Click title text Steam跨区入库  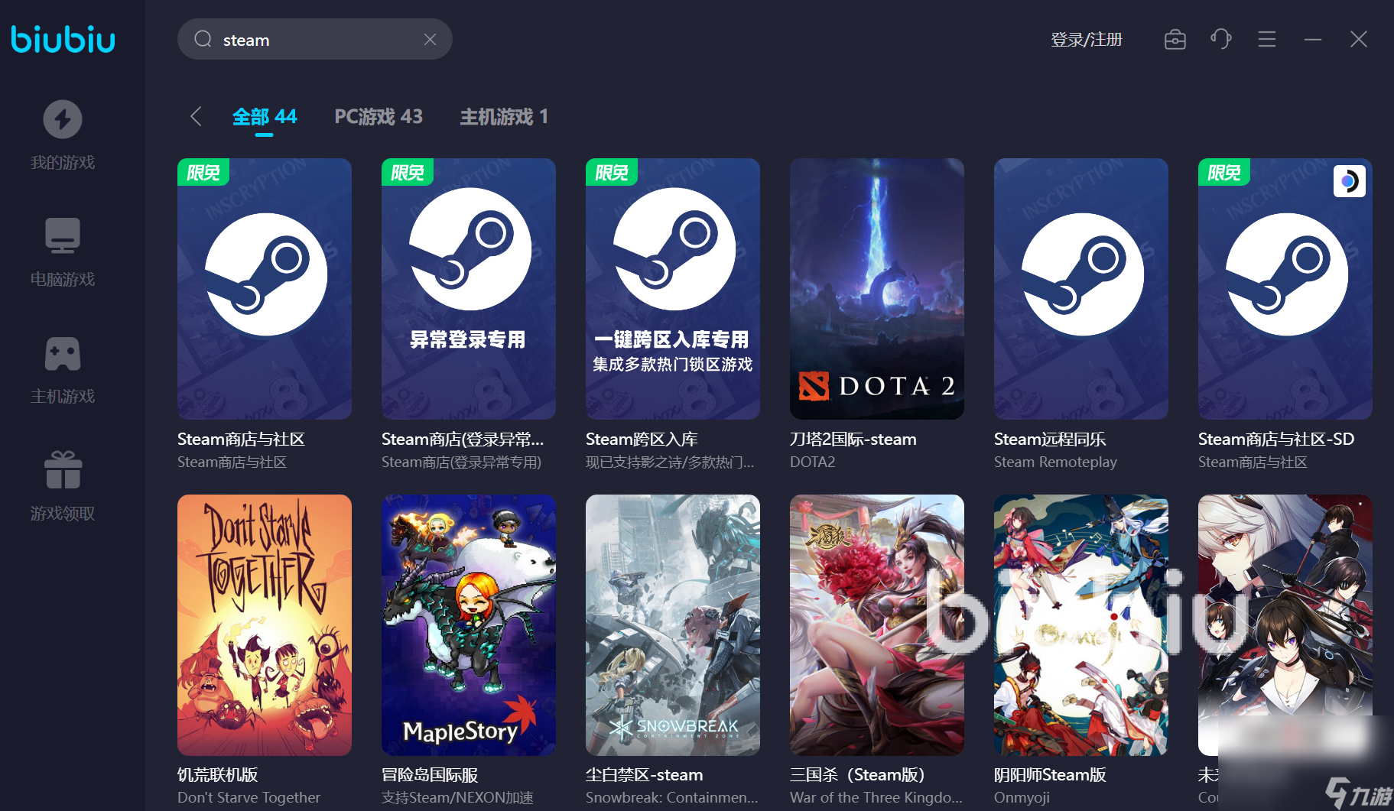tap(642, 440)
